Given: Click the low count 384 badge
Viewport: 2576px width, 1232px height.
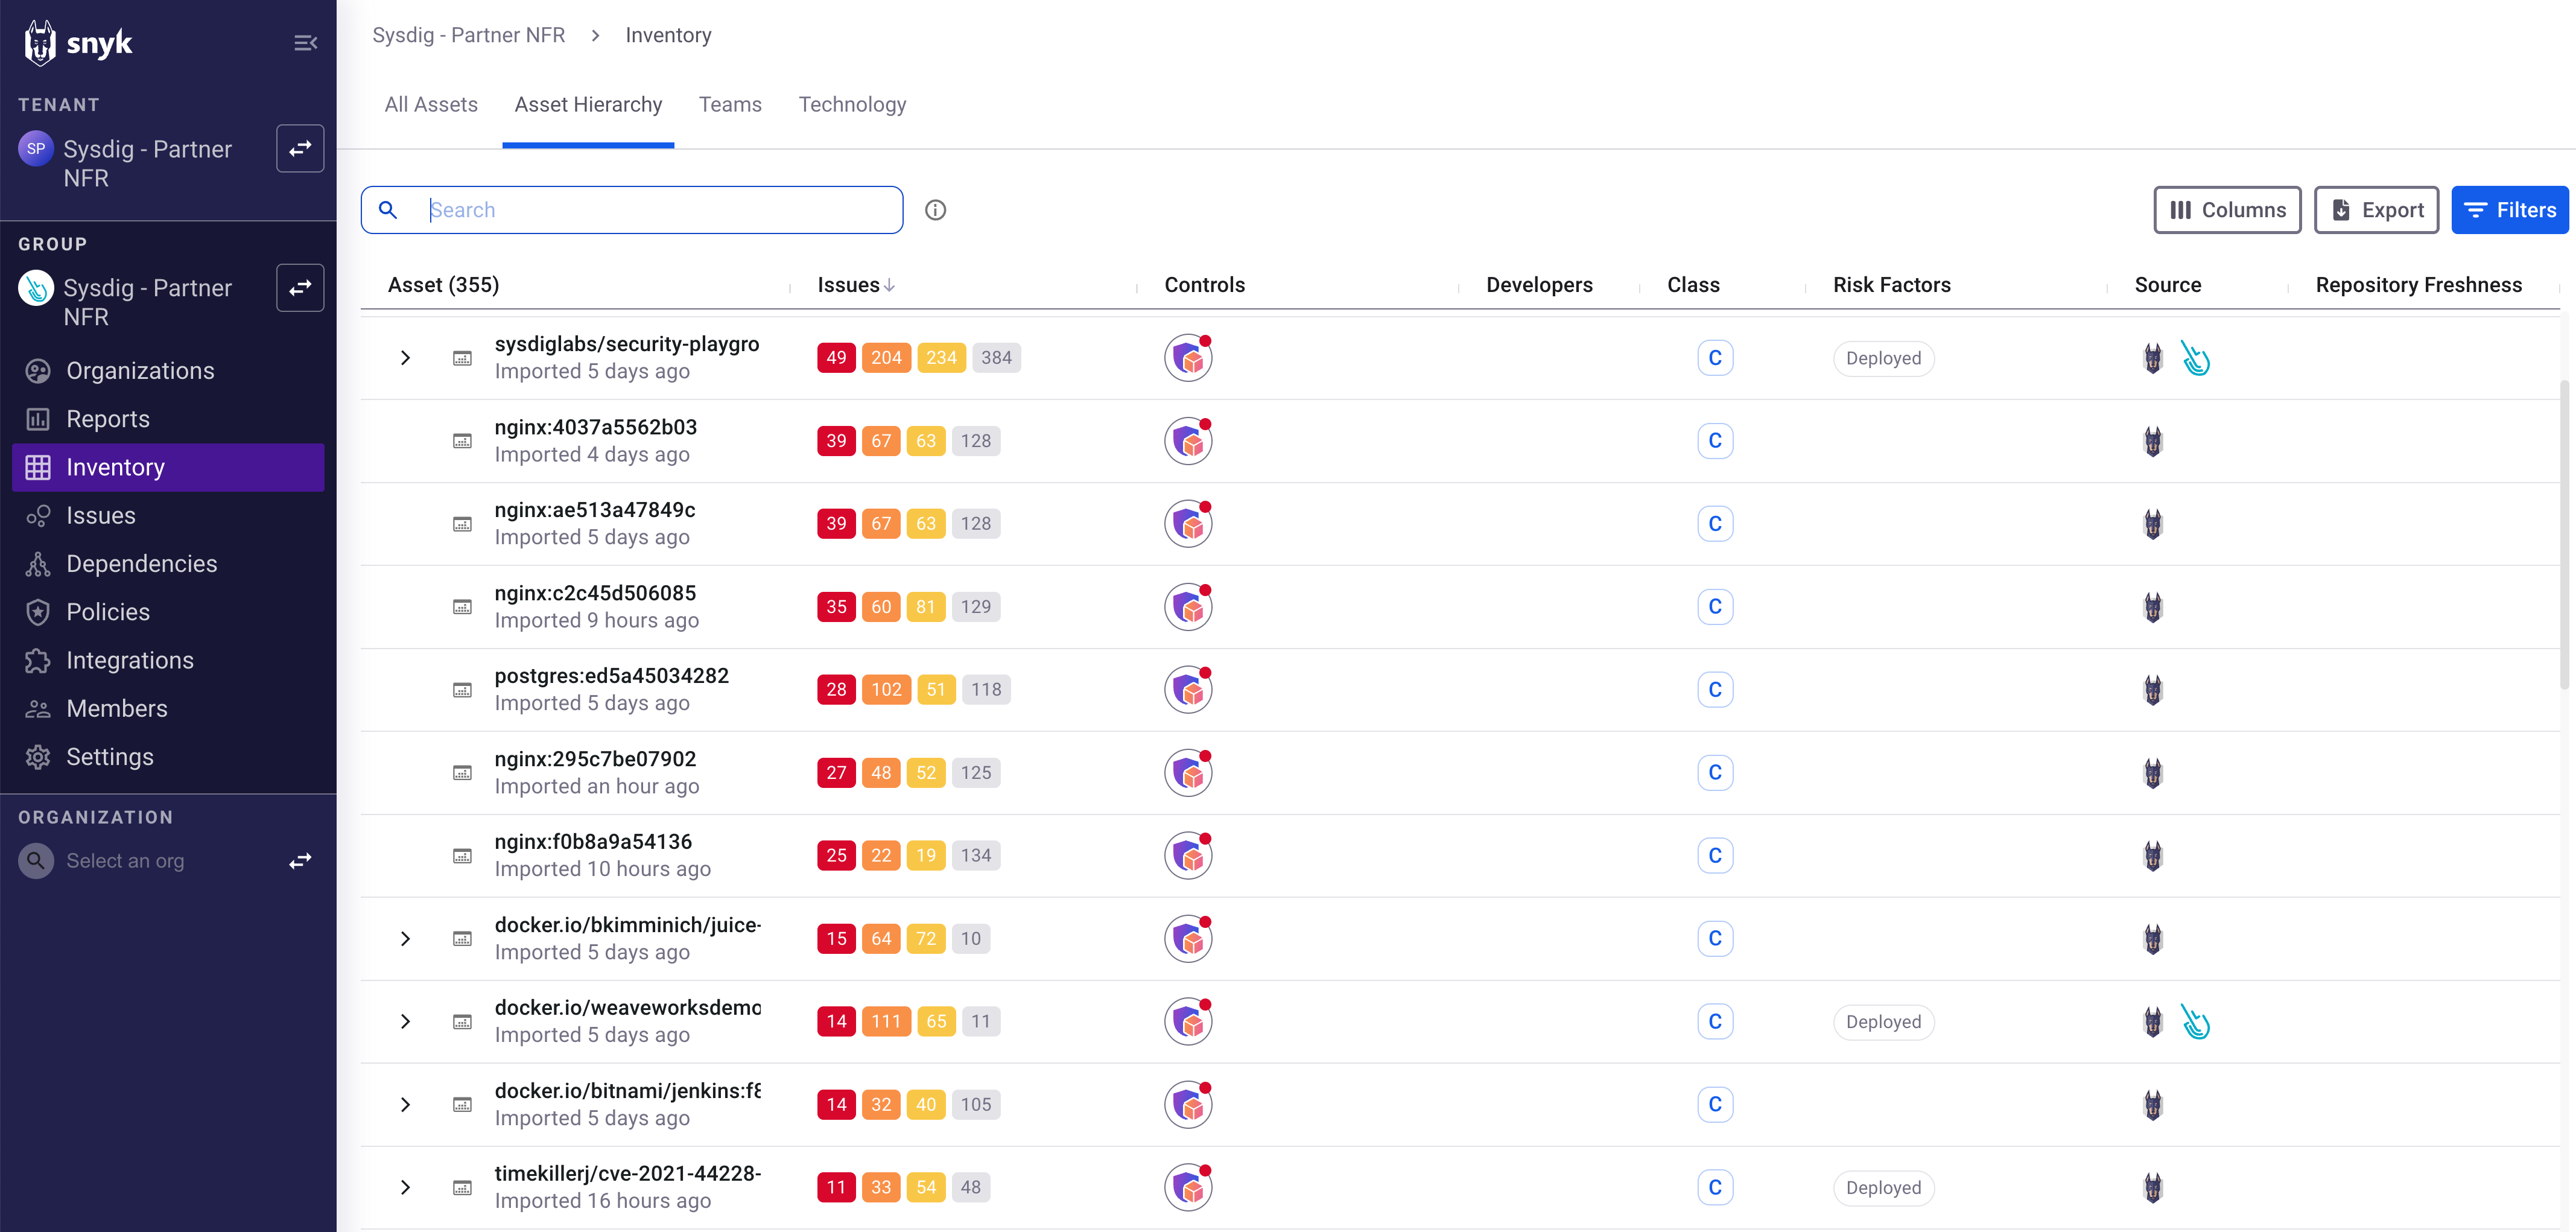Looking at the screenshot, I should click(x=996, y=358).
